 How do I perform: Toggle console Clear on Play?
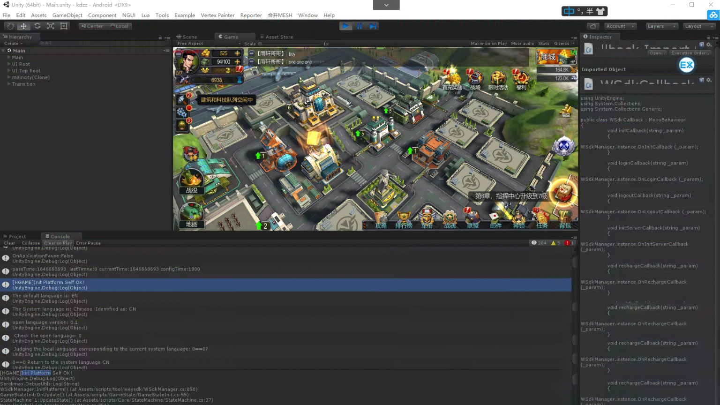(x=58, y=243)
